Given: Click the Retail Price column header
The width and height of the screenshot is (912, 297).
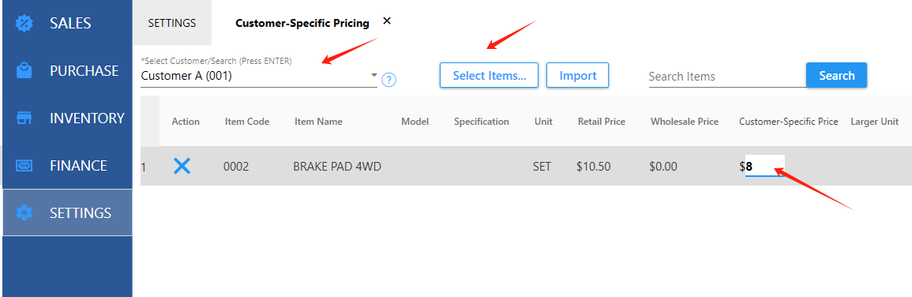Looking at the screenshot, I should pyautogui.click(x=602, y=122).
